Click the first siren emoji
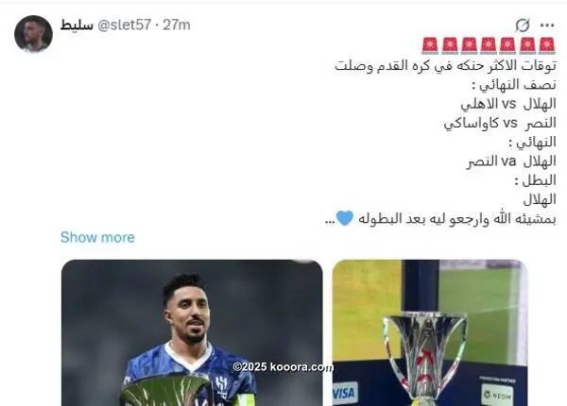Screen dimensions: 567x406 click(546, 46)
